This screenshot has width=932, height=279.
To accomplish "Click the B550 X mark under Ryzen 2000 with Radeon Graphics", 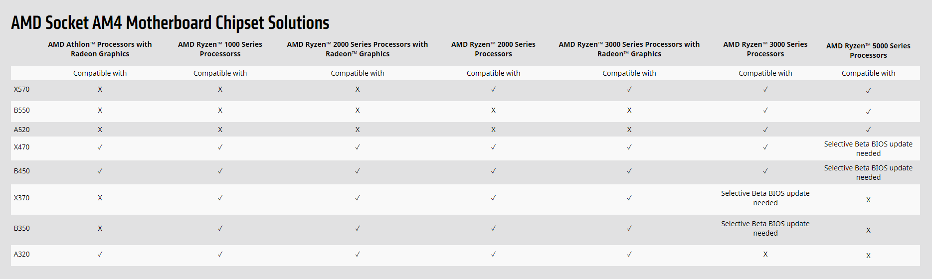I will 357,110.
